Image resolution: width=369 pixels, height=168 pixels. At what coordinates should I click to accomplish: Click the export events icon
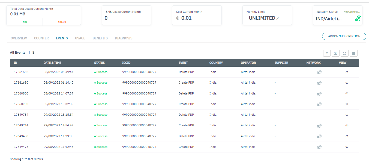pyautogui.click(x=336, y=53)
